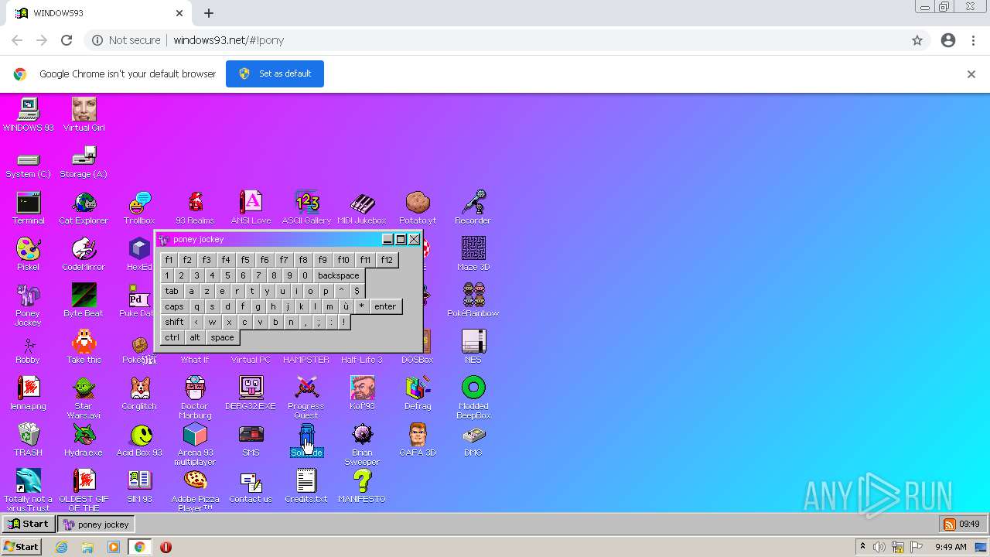The height and width of the screenshot is (557, 990).
Task: Toggle caps key on virtual keyboard
Action: coord(175,306)
